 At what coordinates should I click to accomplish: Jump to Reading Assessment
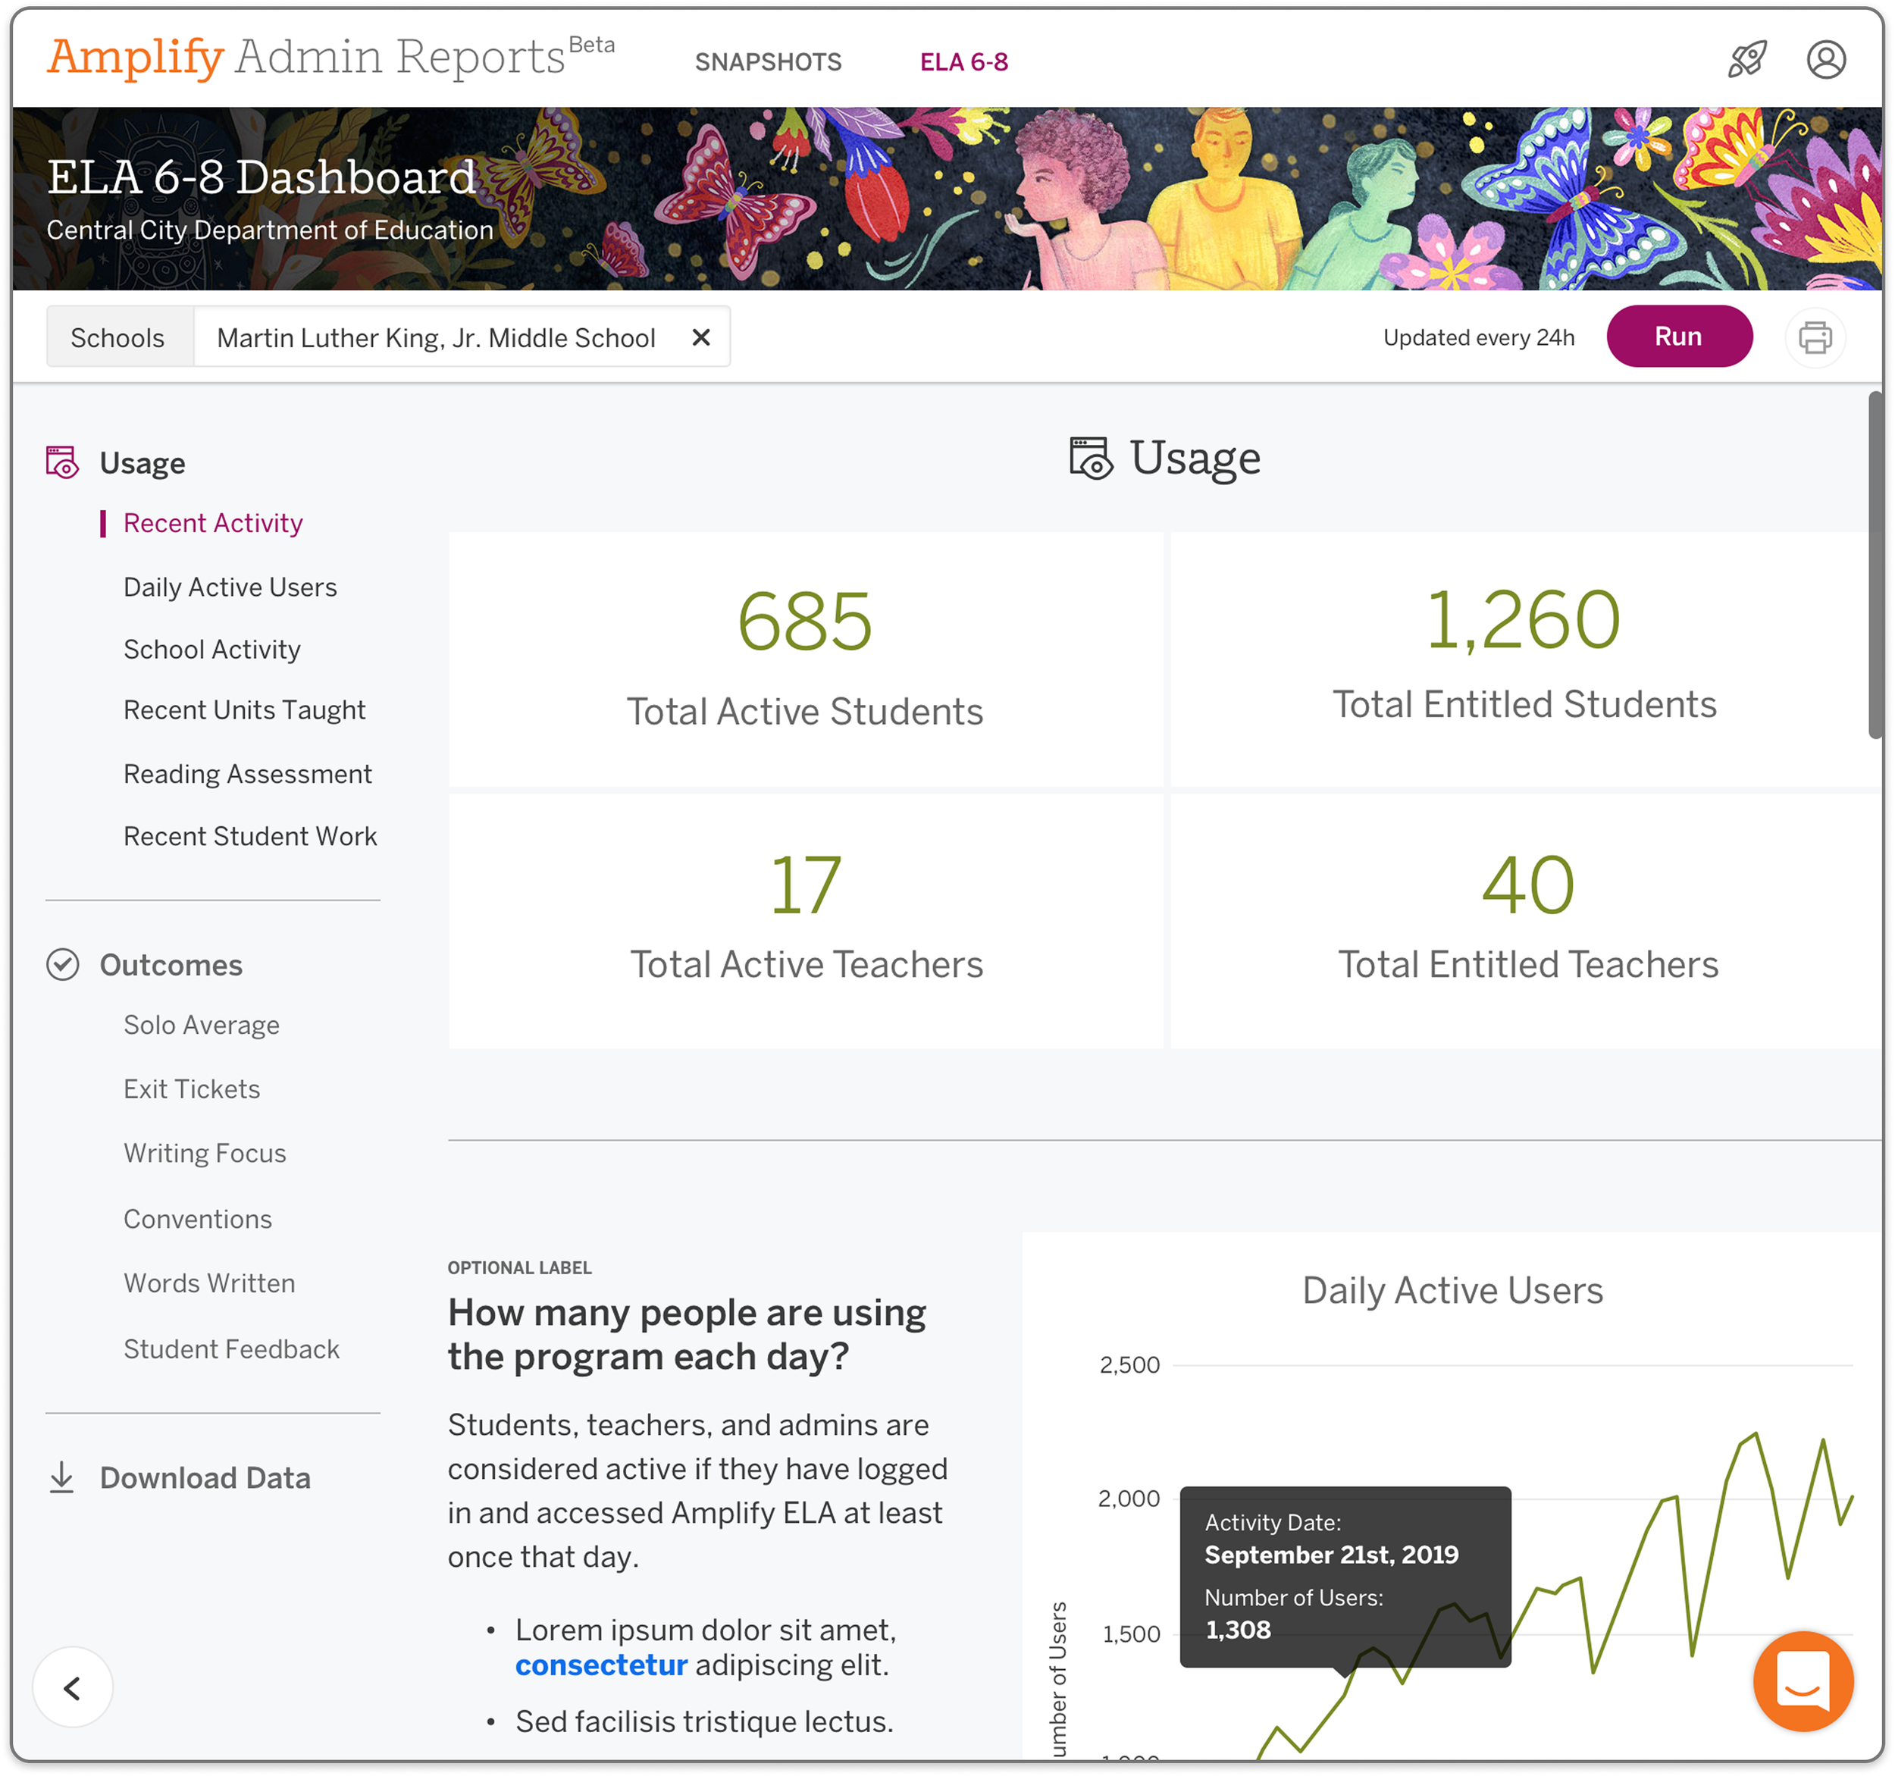[x=248, y=774]
